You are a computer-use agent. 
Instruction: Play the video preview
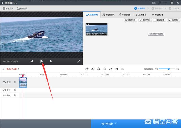click(42, 61)
